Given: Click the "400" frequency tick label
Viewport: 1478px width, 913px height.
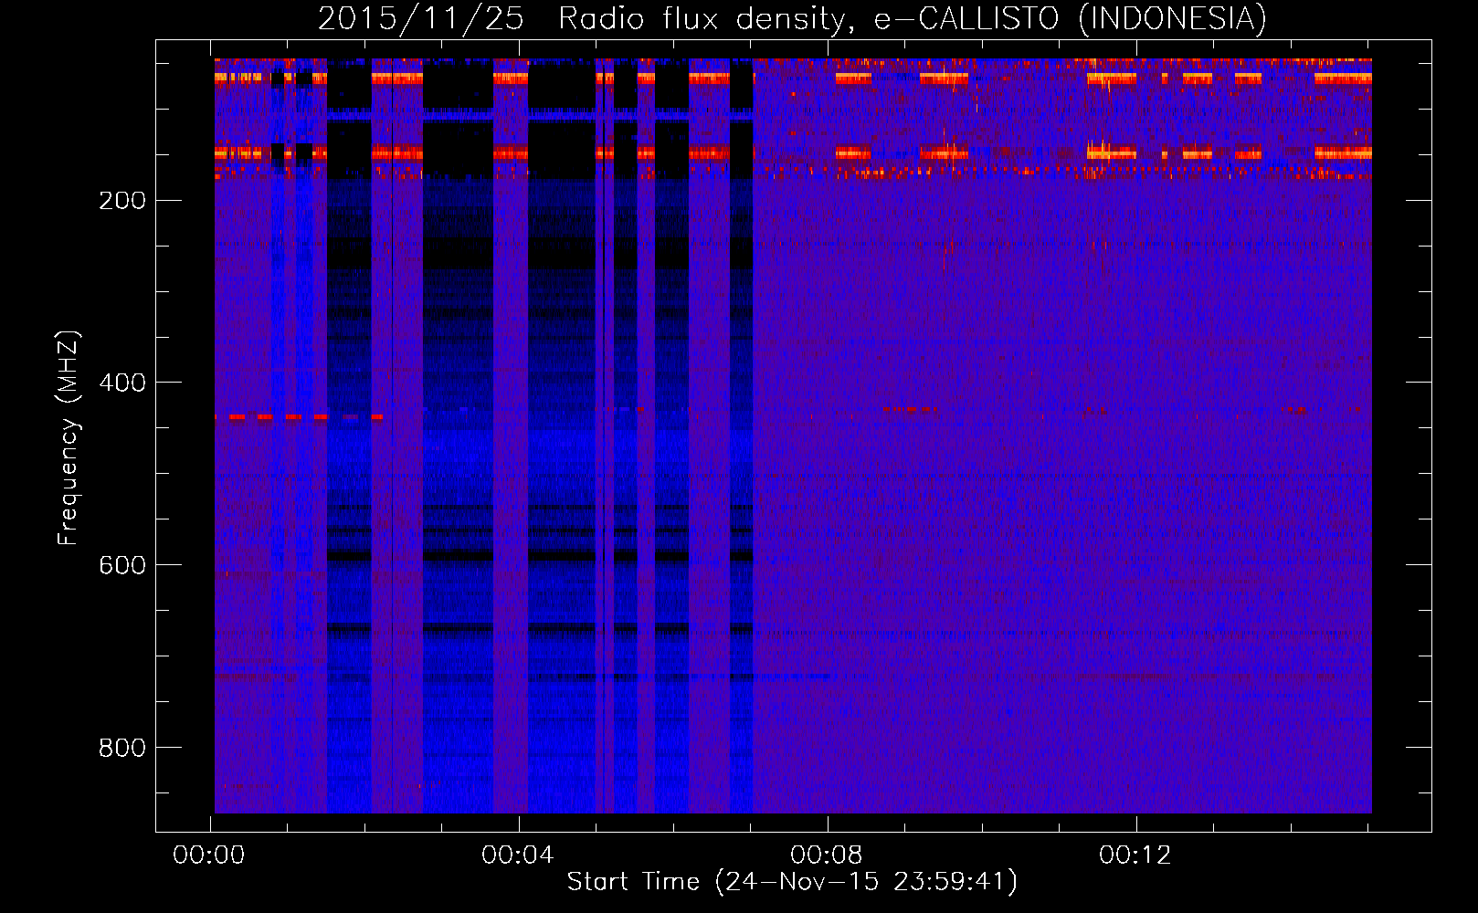Looking at the screenshot, I should click(122, 383).
